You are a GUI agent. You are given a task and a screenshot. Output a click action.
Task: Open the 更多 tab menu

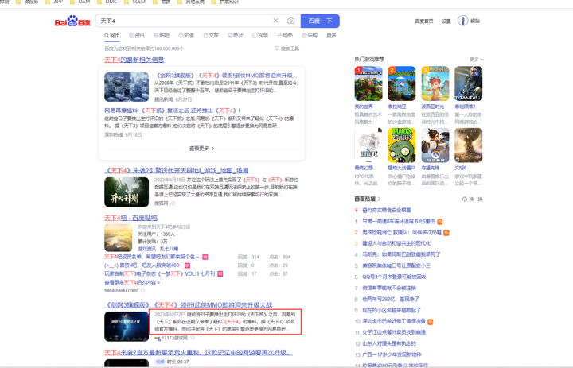pos(331,36)
